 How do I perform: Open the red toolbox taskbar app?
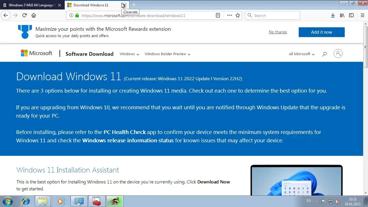pos(97,201)
